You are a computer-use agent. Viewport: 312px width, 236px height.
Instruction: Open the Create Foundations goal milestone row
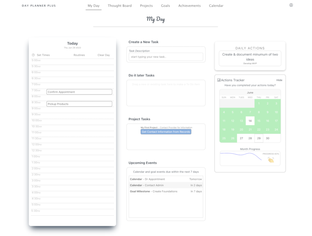point(166,191)
